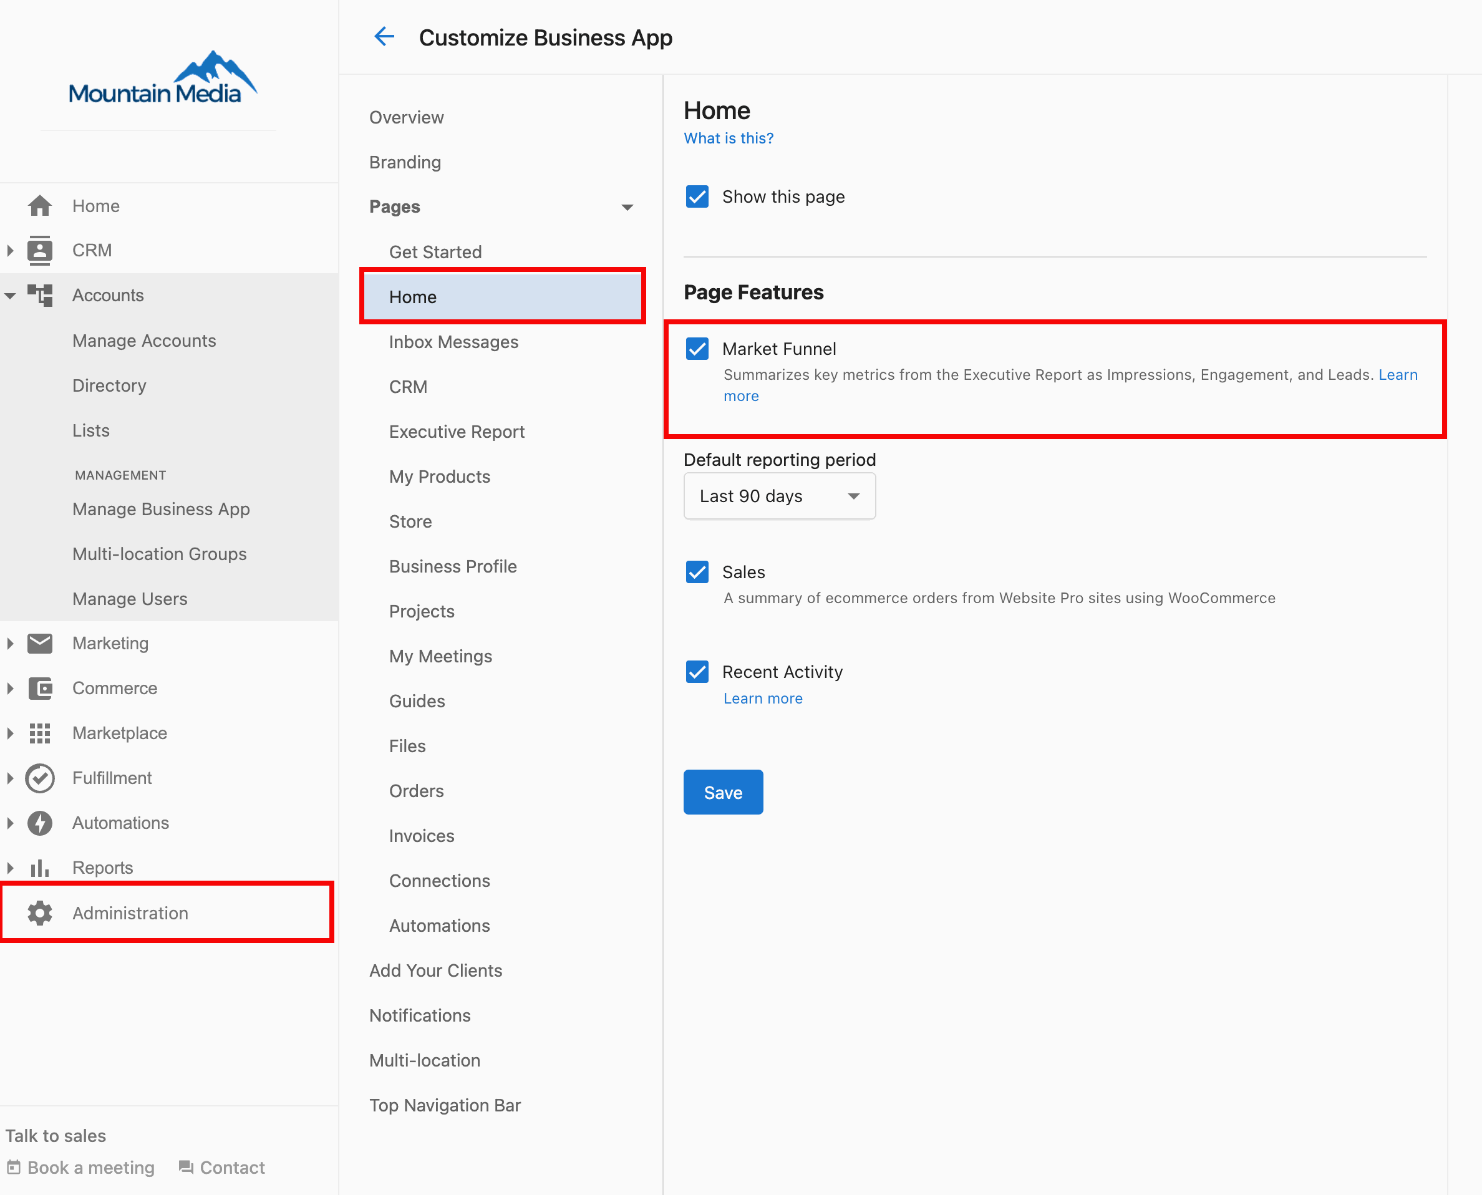Expand the Automations sidebar arrow

coord(9,823)
